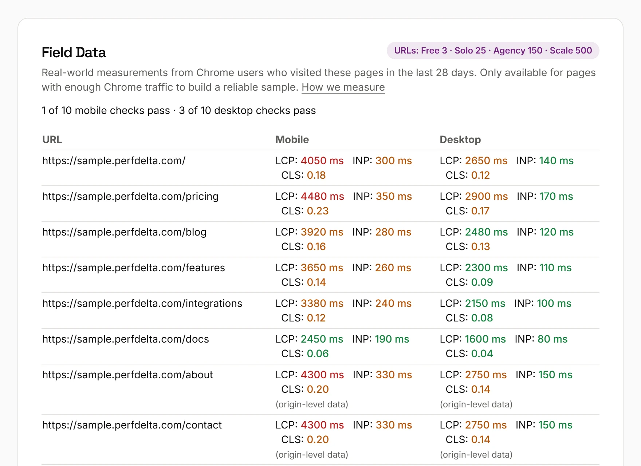Screen dimensions: 641x466
Task: Click the "Desktop" column header
Action: pos(460,140)
